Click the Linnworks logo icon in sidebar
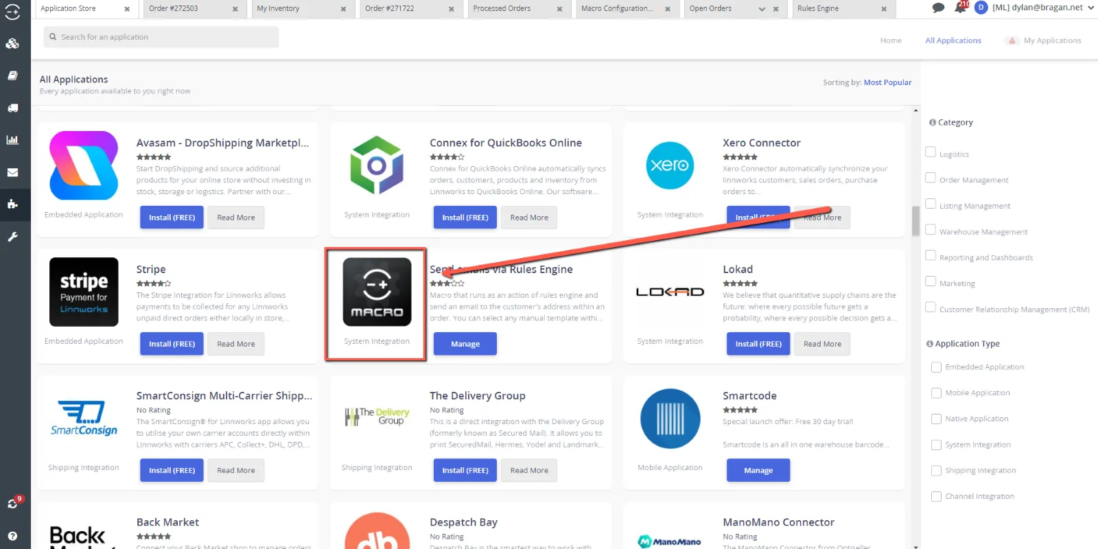1098x549 pixels. click(12, 12)
